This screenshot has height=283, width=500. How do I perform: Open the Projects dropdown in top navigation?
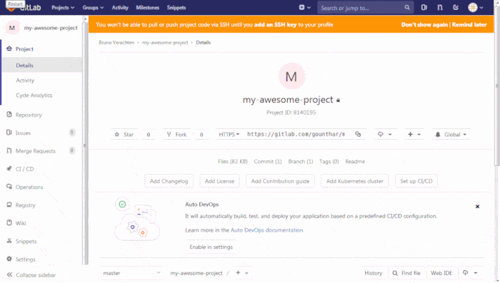[x=63, y=7]
